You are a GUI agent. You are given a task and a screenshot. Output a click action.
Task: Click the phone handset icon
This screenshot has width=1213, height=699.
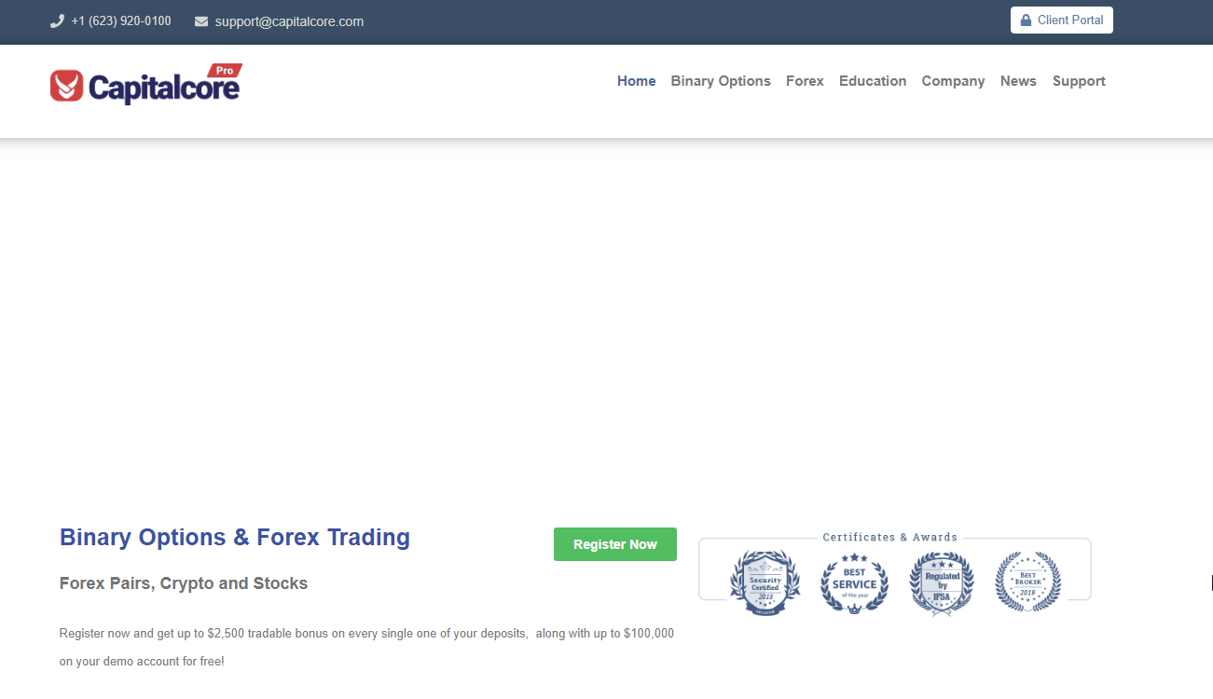point(57,21)
